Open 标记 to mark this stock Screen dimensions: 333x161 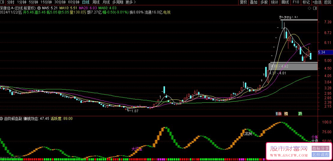coord(306,2)
